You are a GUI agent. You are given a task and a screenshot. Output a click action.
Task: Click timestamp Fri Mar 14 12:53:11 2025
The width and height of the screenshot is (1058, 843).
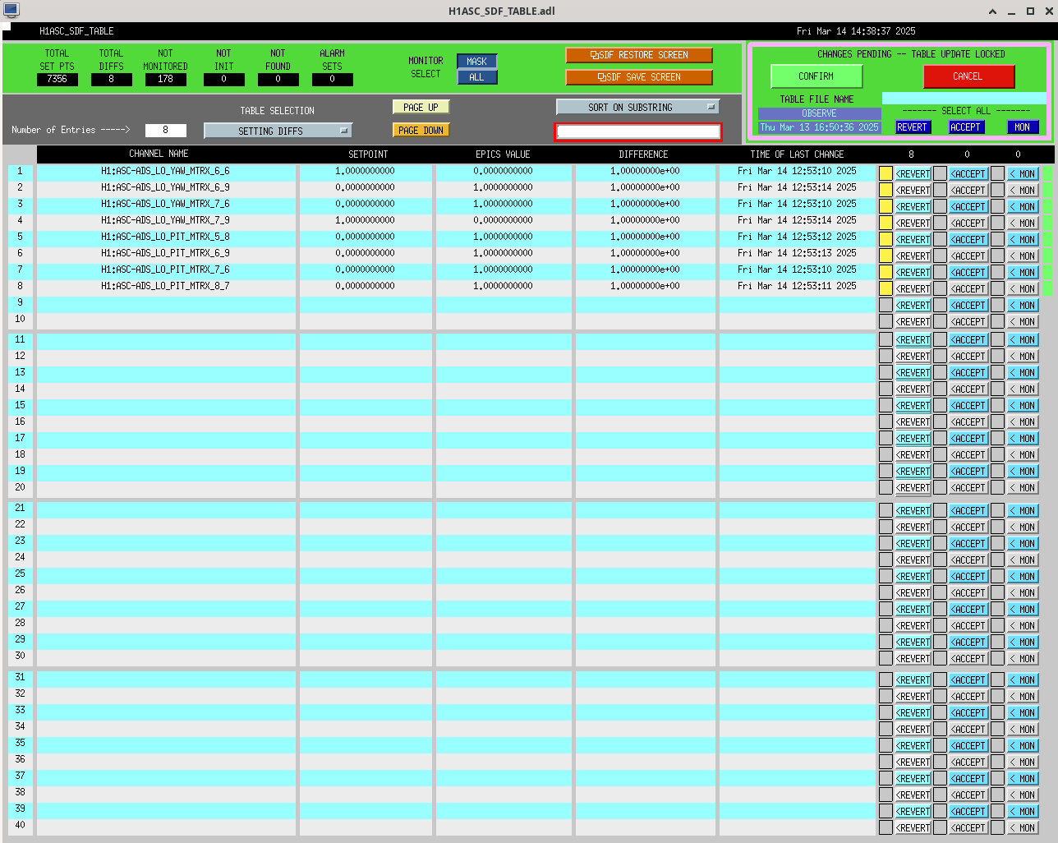click(x=797, y=286)
